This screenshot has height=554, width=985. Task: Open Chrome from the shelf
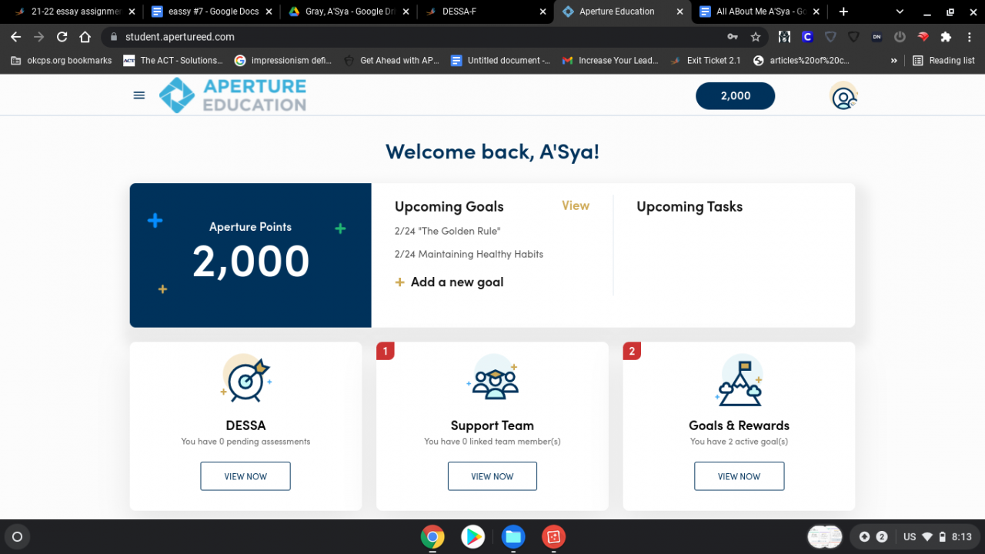point(432,536)
